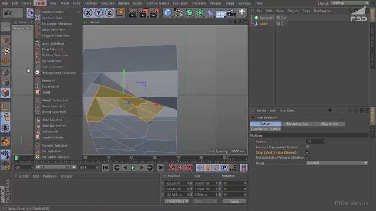Choose Grow Selection menu entry
Viewport: 376px width, 211px height.
[x=53, y=106]
